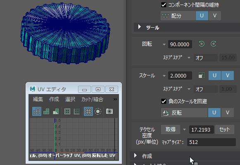240x165 pixels.
Task: Toggle V axis for スケール
Action: (x=228, y=75)
